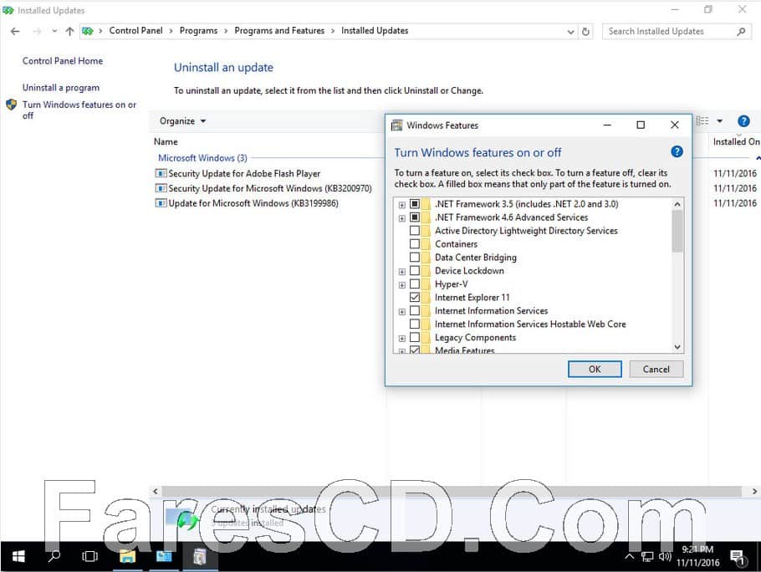
Task: Open Server Manager from the taskbar
Action: coord(164,556)
